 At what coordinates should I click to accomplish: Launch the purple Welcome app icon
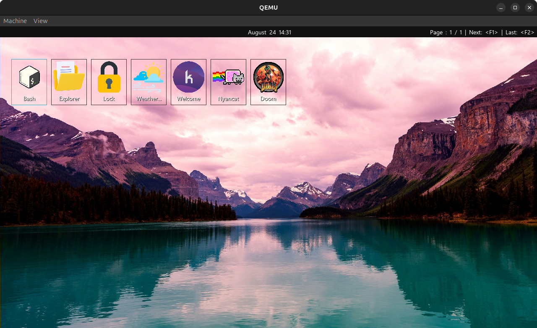[188, 77]
